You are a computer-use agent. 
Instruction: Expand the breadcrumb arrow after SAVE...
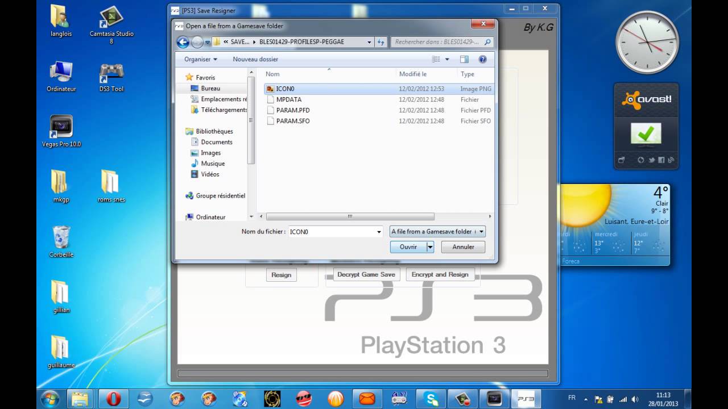click(254, 42)
